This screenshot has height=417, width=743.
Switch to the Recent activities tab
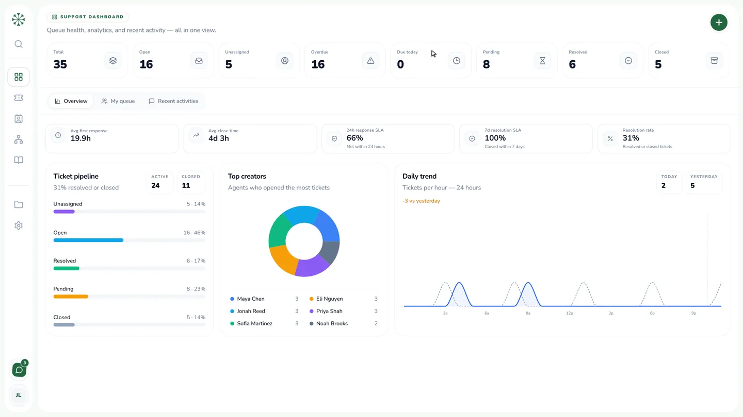(173, 101)
